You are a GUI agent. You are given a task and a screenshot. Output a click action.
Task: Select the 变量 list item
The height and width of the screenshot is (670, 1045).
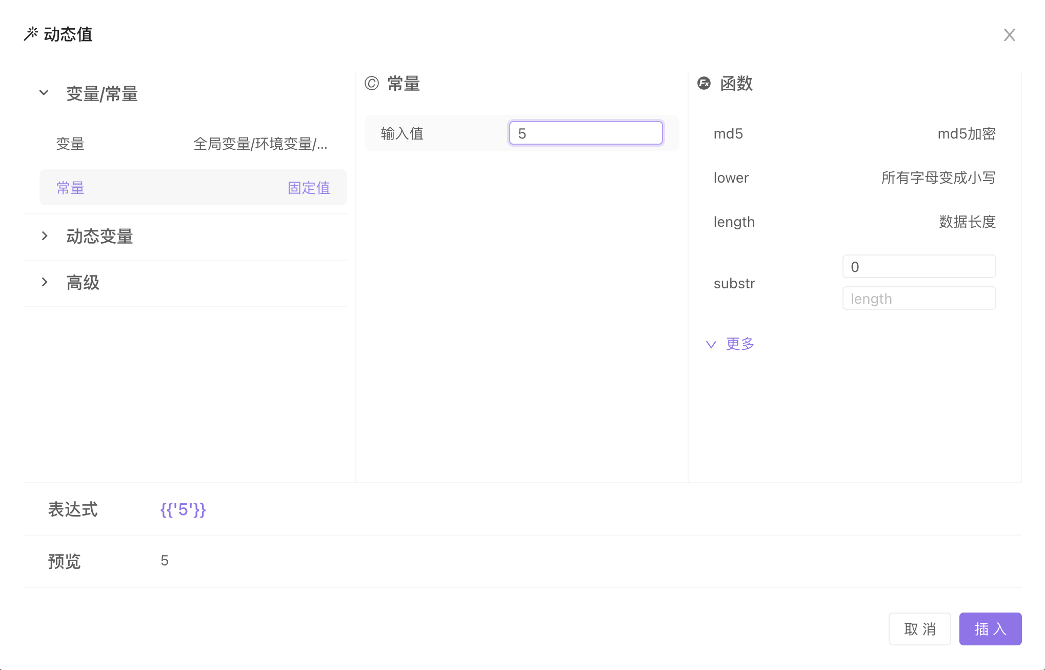point(192,144)
